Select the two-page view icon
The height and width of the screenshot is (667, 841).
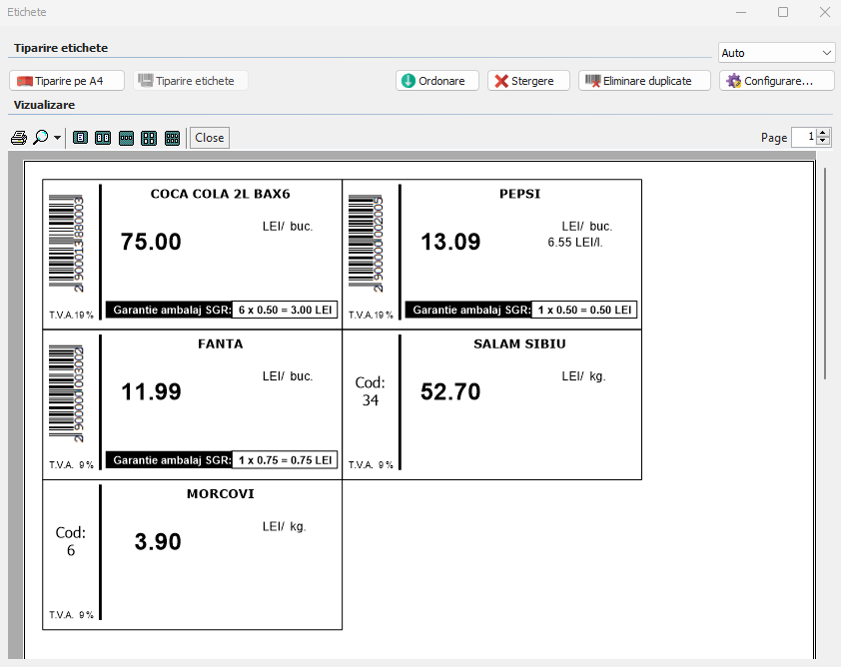103,138
